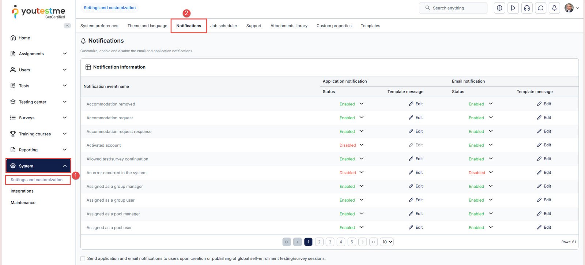Open the notifications bell in top bar
585x265 pixels.
coord(554,8)
